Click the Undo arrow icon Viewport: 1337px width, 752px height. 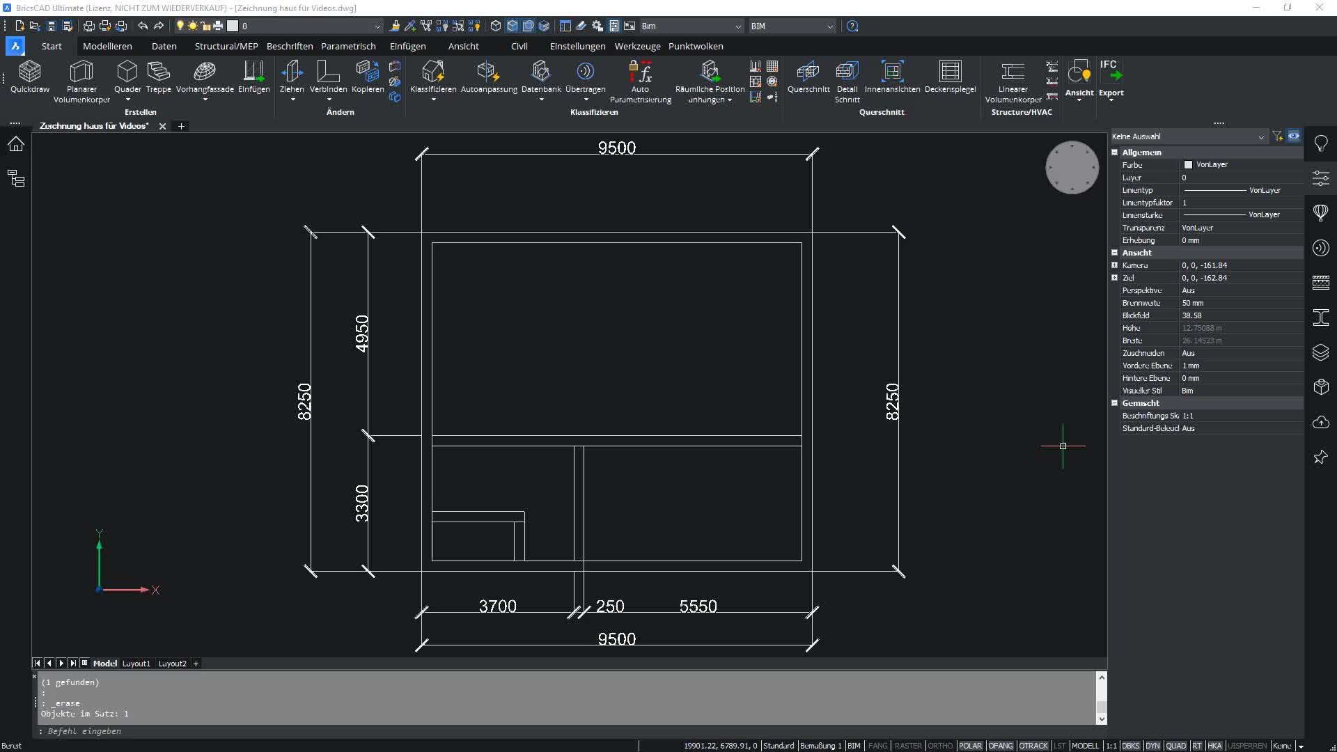click(143, 26)
